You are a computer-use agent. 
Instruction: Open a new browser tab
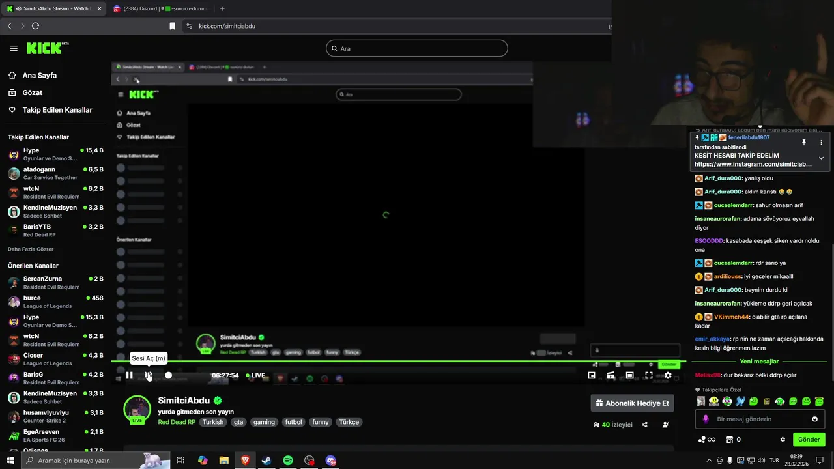tap(222, 8)
